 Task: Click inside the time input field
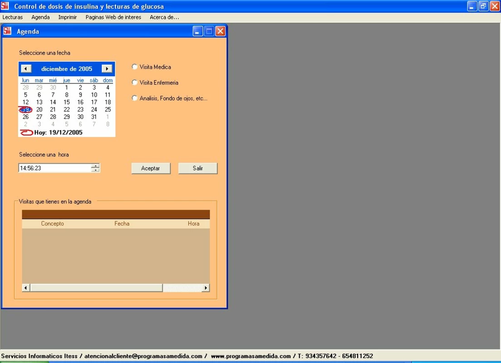pos(54,168)
